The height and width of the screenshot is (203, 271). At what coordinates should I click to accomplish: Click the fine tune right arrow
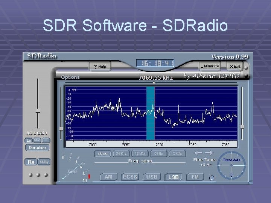pyautogui.click(x=209, y=153)
